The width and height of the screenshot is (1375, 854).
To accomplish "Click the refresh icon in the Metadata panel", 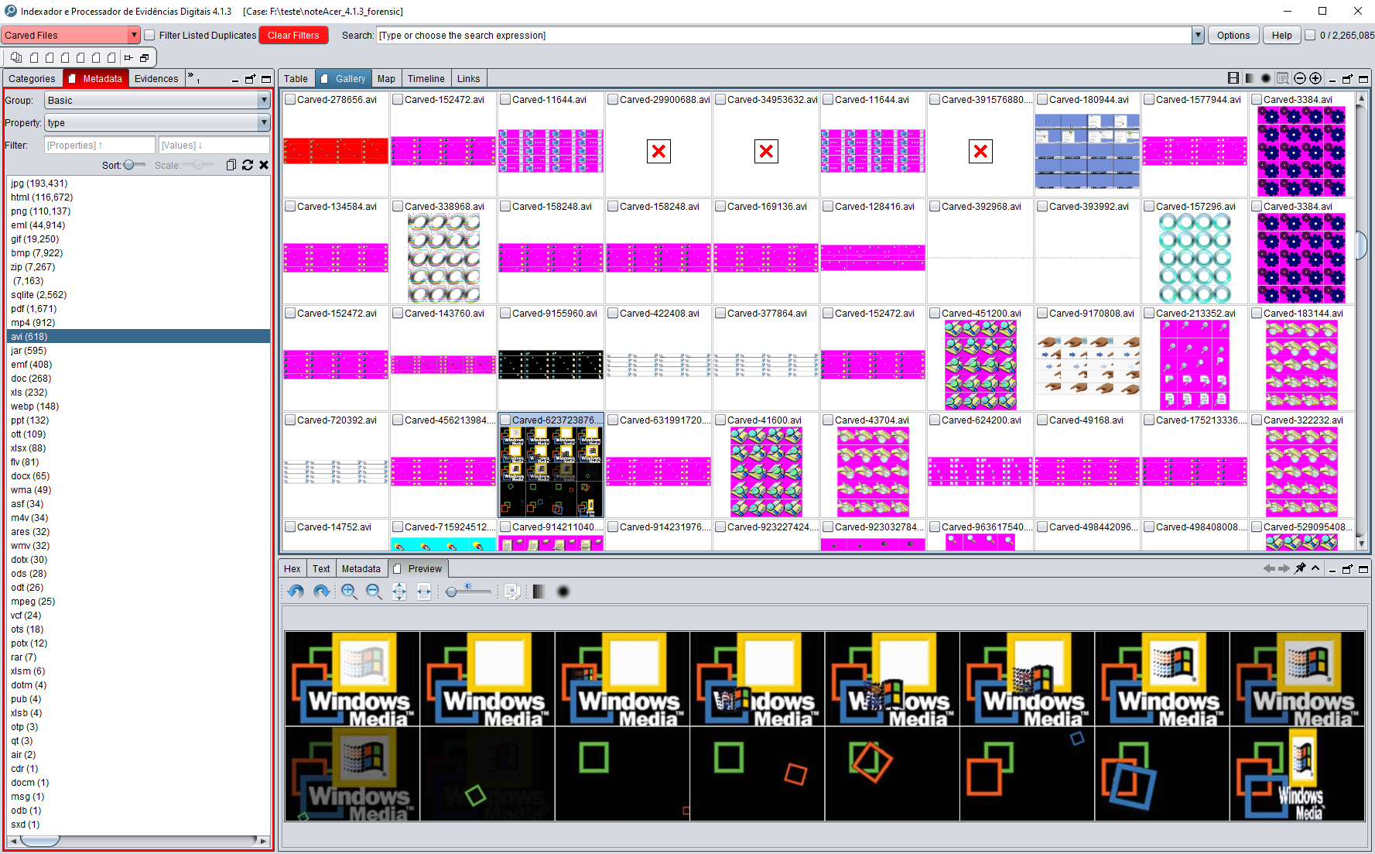I will [x=248, y=165].
